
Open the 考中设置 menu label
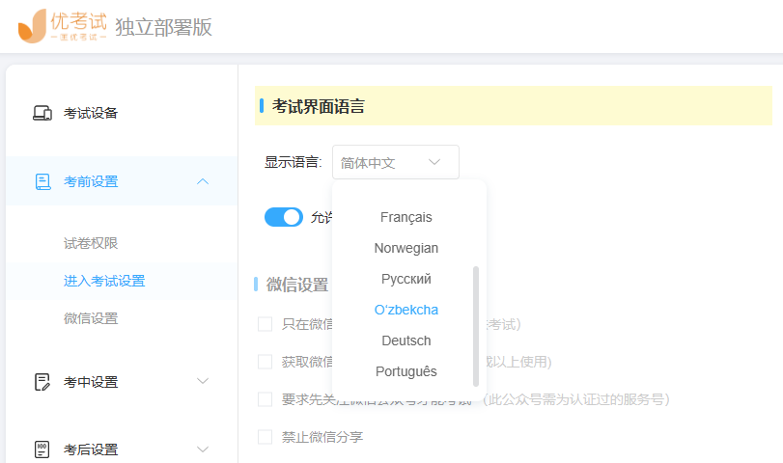pyautogui.click(x=91, y=382)
